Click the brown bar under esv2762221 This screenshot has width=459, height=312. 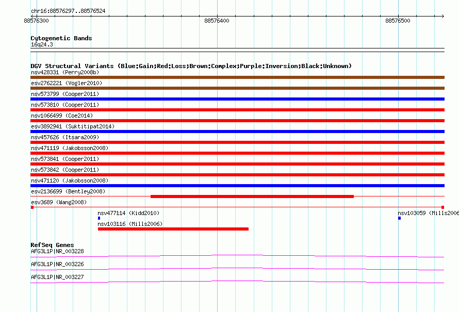(237, 88)
